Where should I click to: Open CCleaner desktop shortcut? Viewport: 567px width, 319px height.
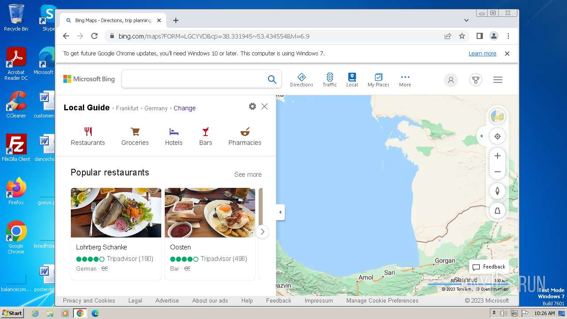(16, 104)
